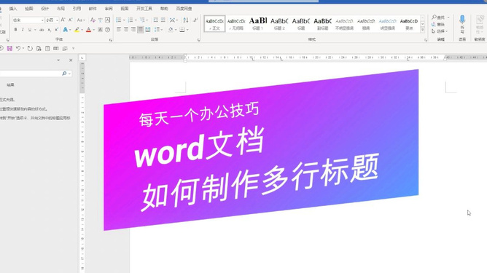The image size is (487, 273).
Task: Open the Asian layout options icon
Action: [172, 20]
